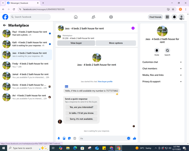Click the Search Facebook field
Screen dimensions: 189x151
pyautogui.click(x=30, y=17)
